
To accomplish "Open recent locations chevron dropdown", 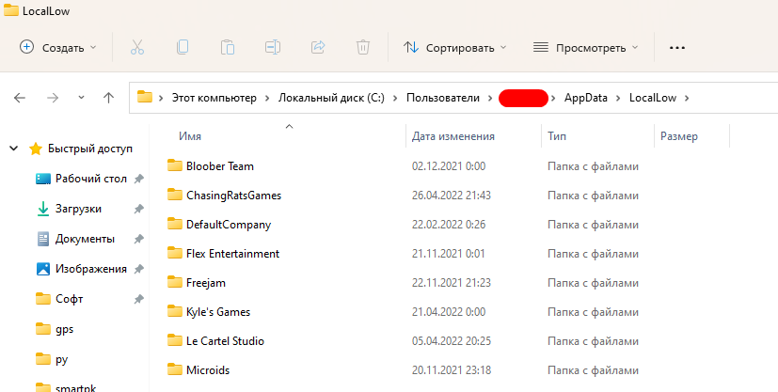I will [81, 98].
